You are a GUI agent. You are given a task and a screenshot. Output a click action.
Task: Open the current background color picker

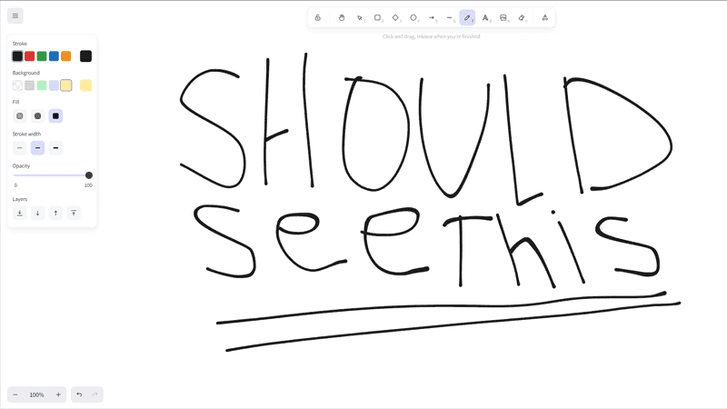[85, 85]
